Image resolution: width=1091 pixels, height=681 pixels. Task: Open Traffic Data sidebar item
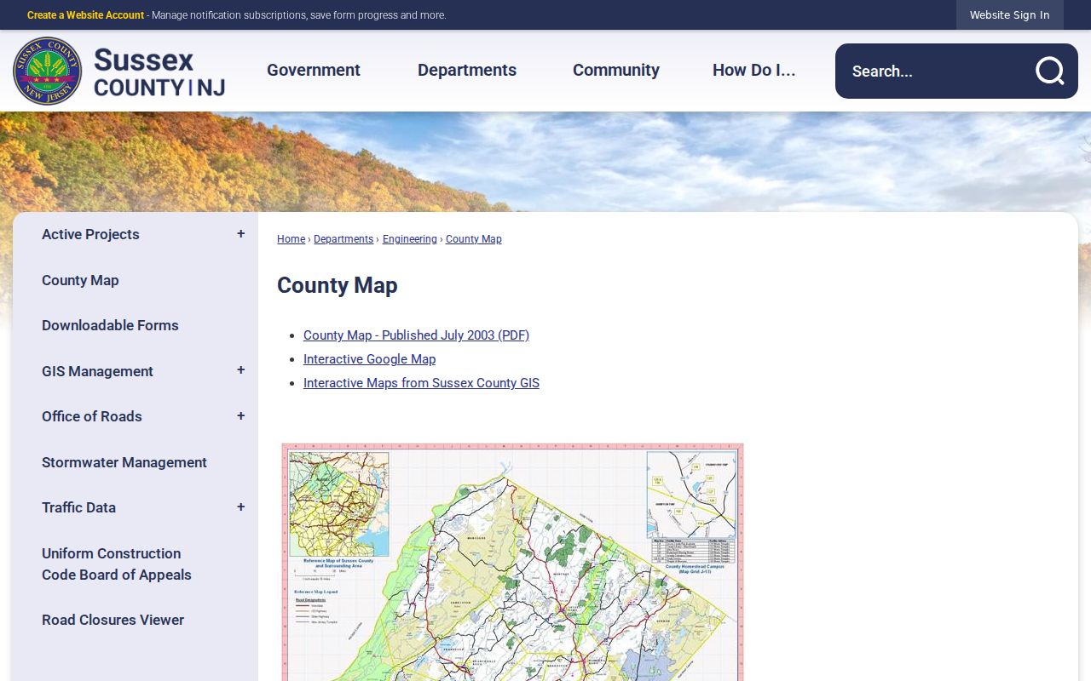(x=78, y=507)
